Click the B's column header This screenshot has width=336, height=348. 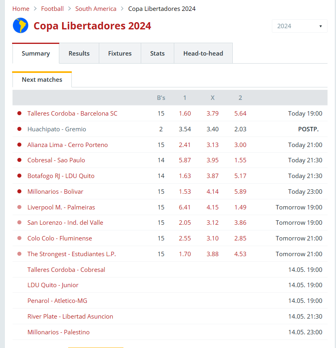(x=161, y=97)
